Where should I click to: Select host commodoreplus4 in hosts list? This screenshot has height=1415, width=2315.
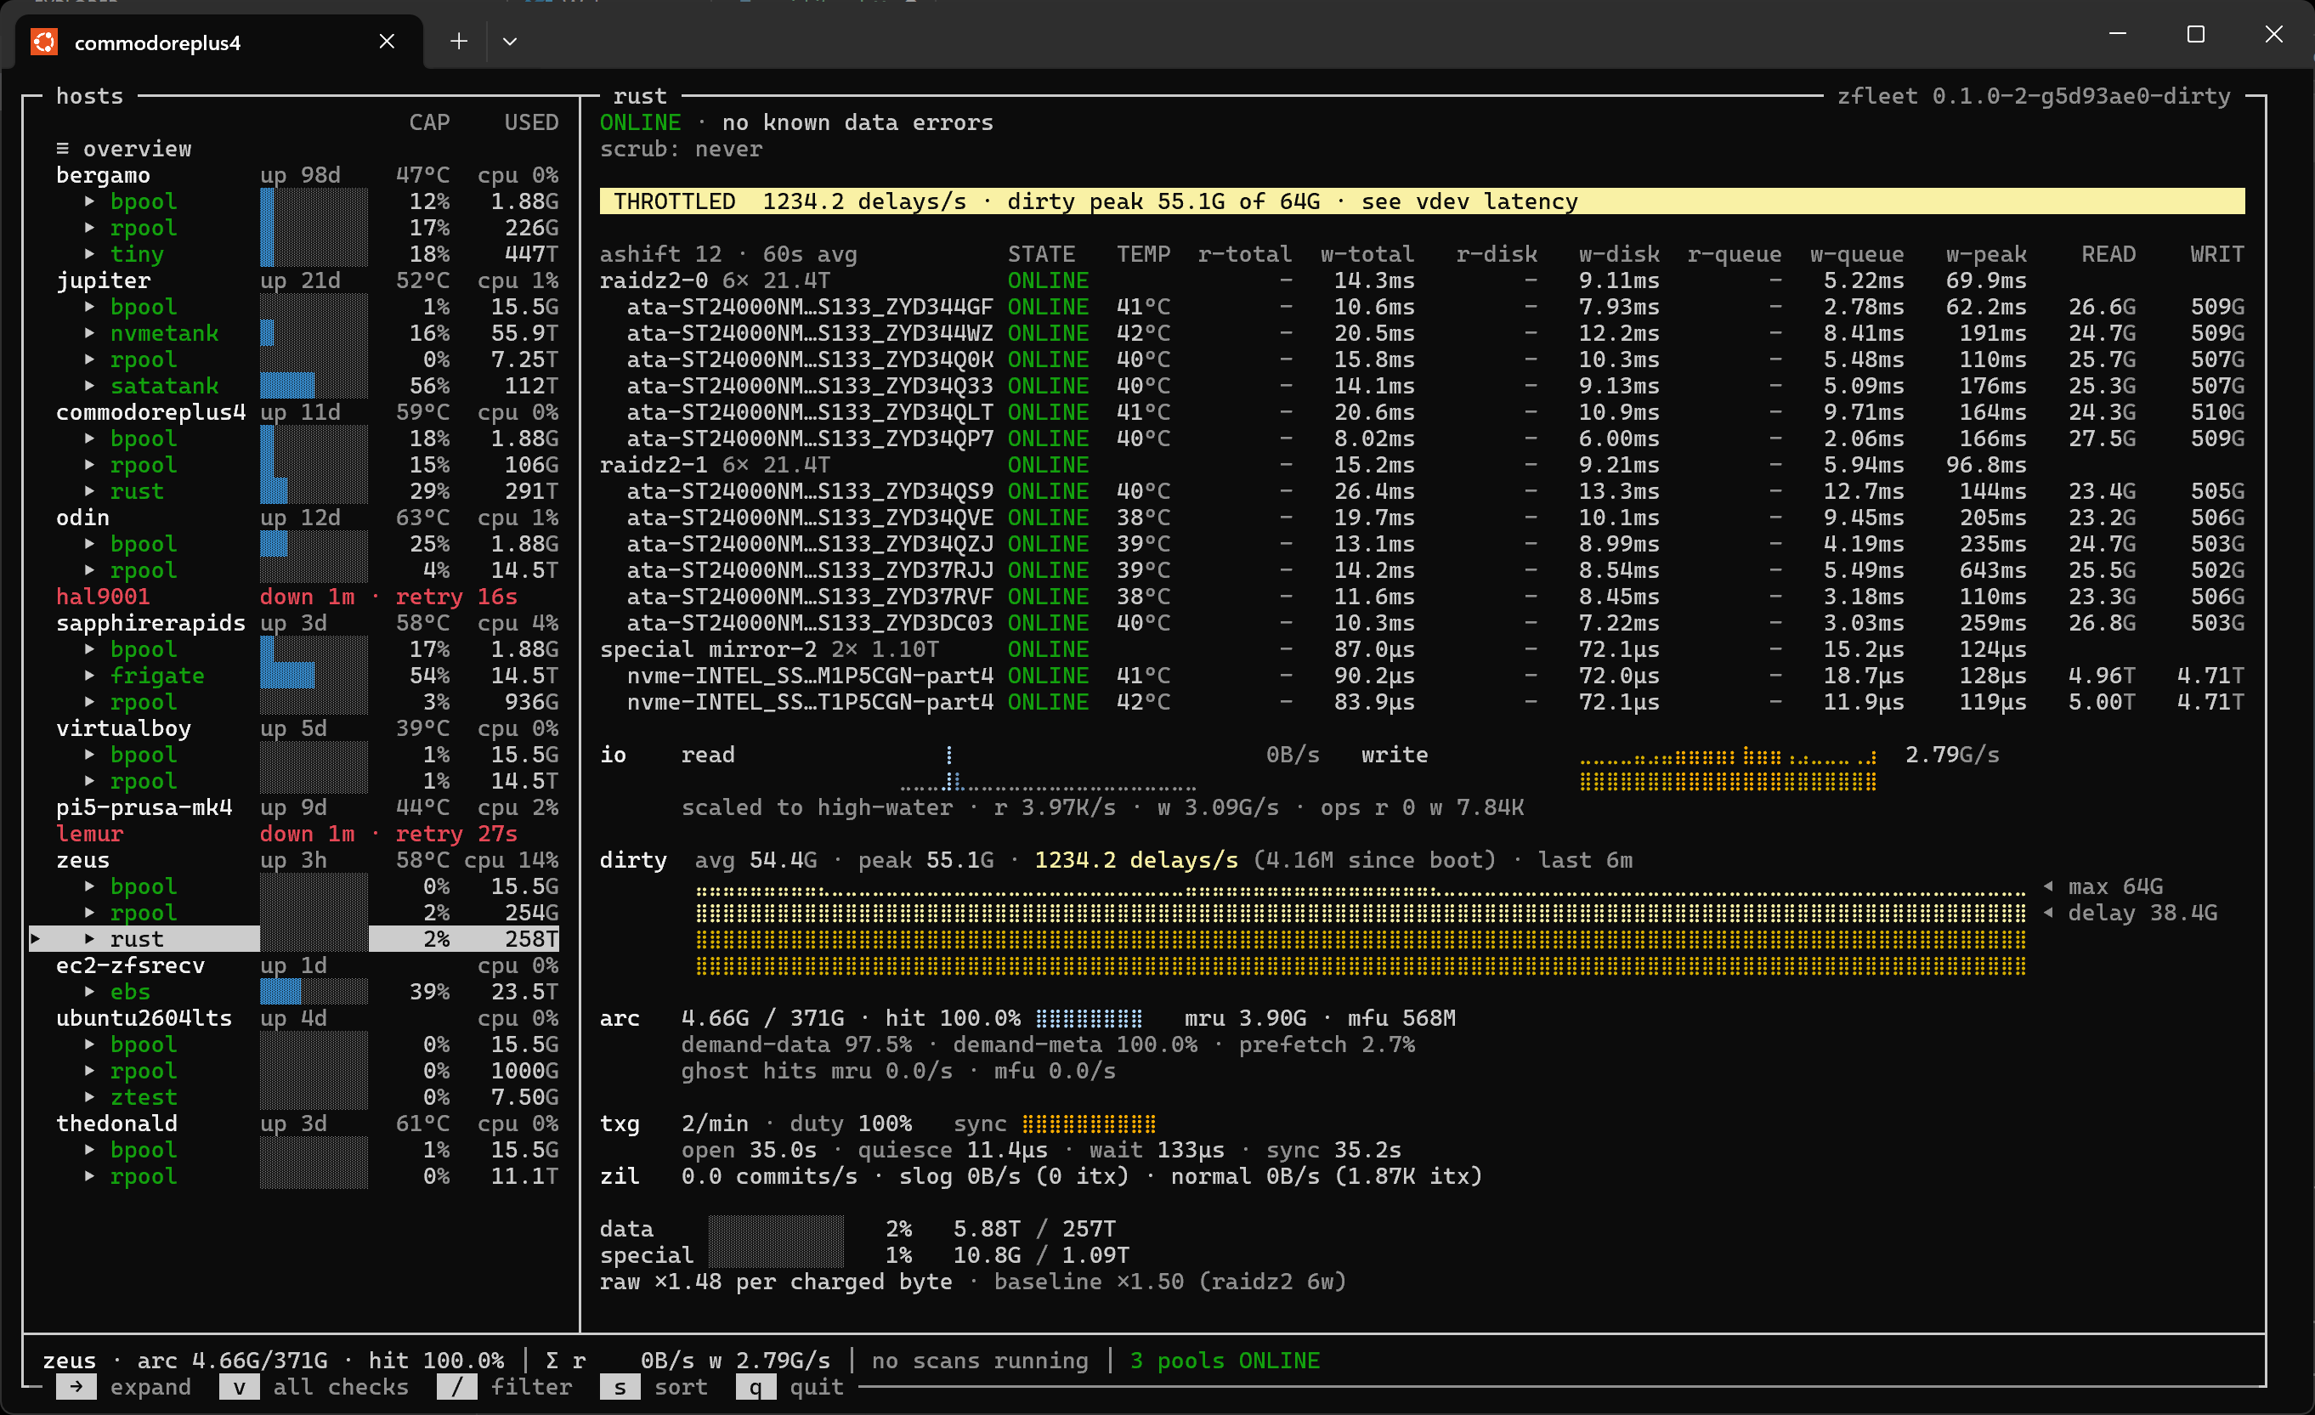coord(150,411)
